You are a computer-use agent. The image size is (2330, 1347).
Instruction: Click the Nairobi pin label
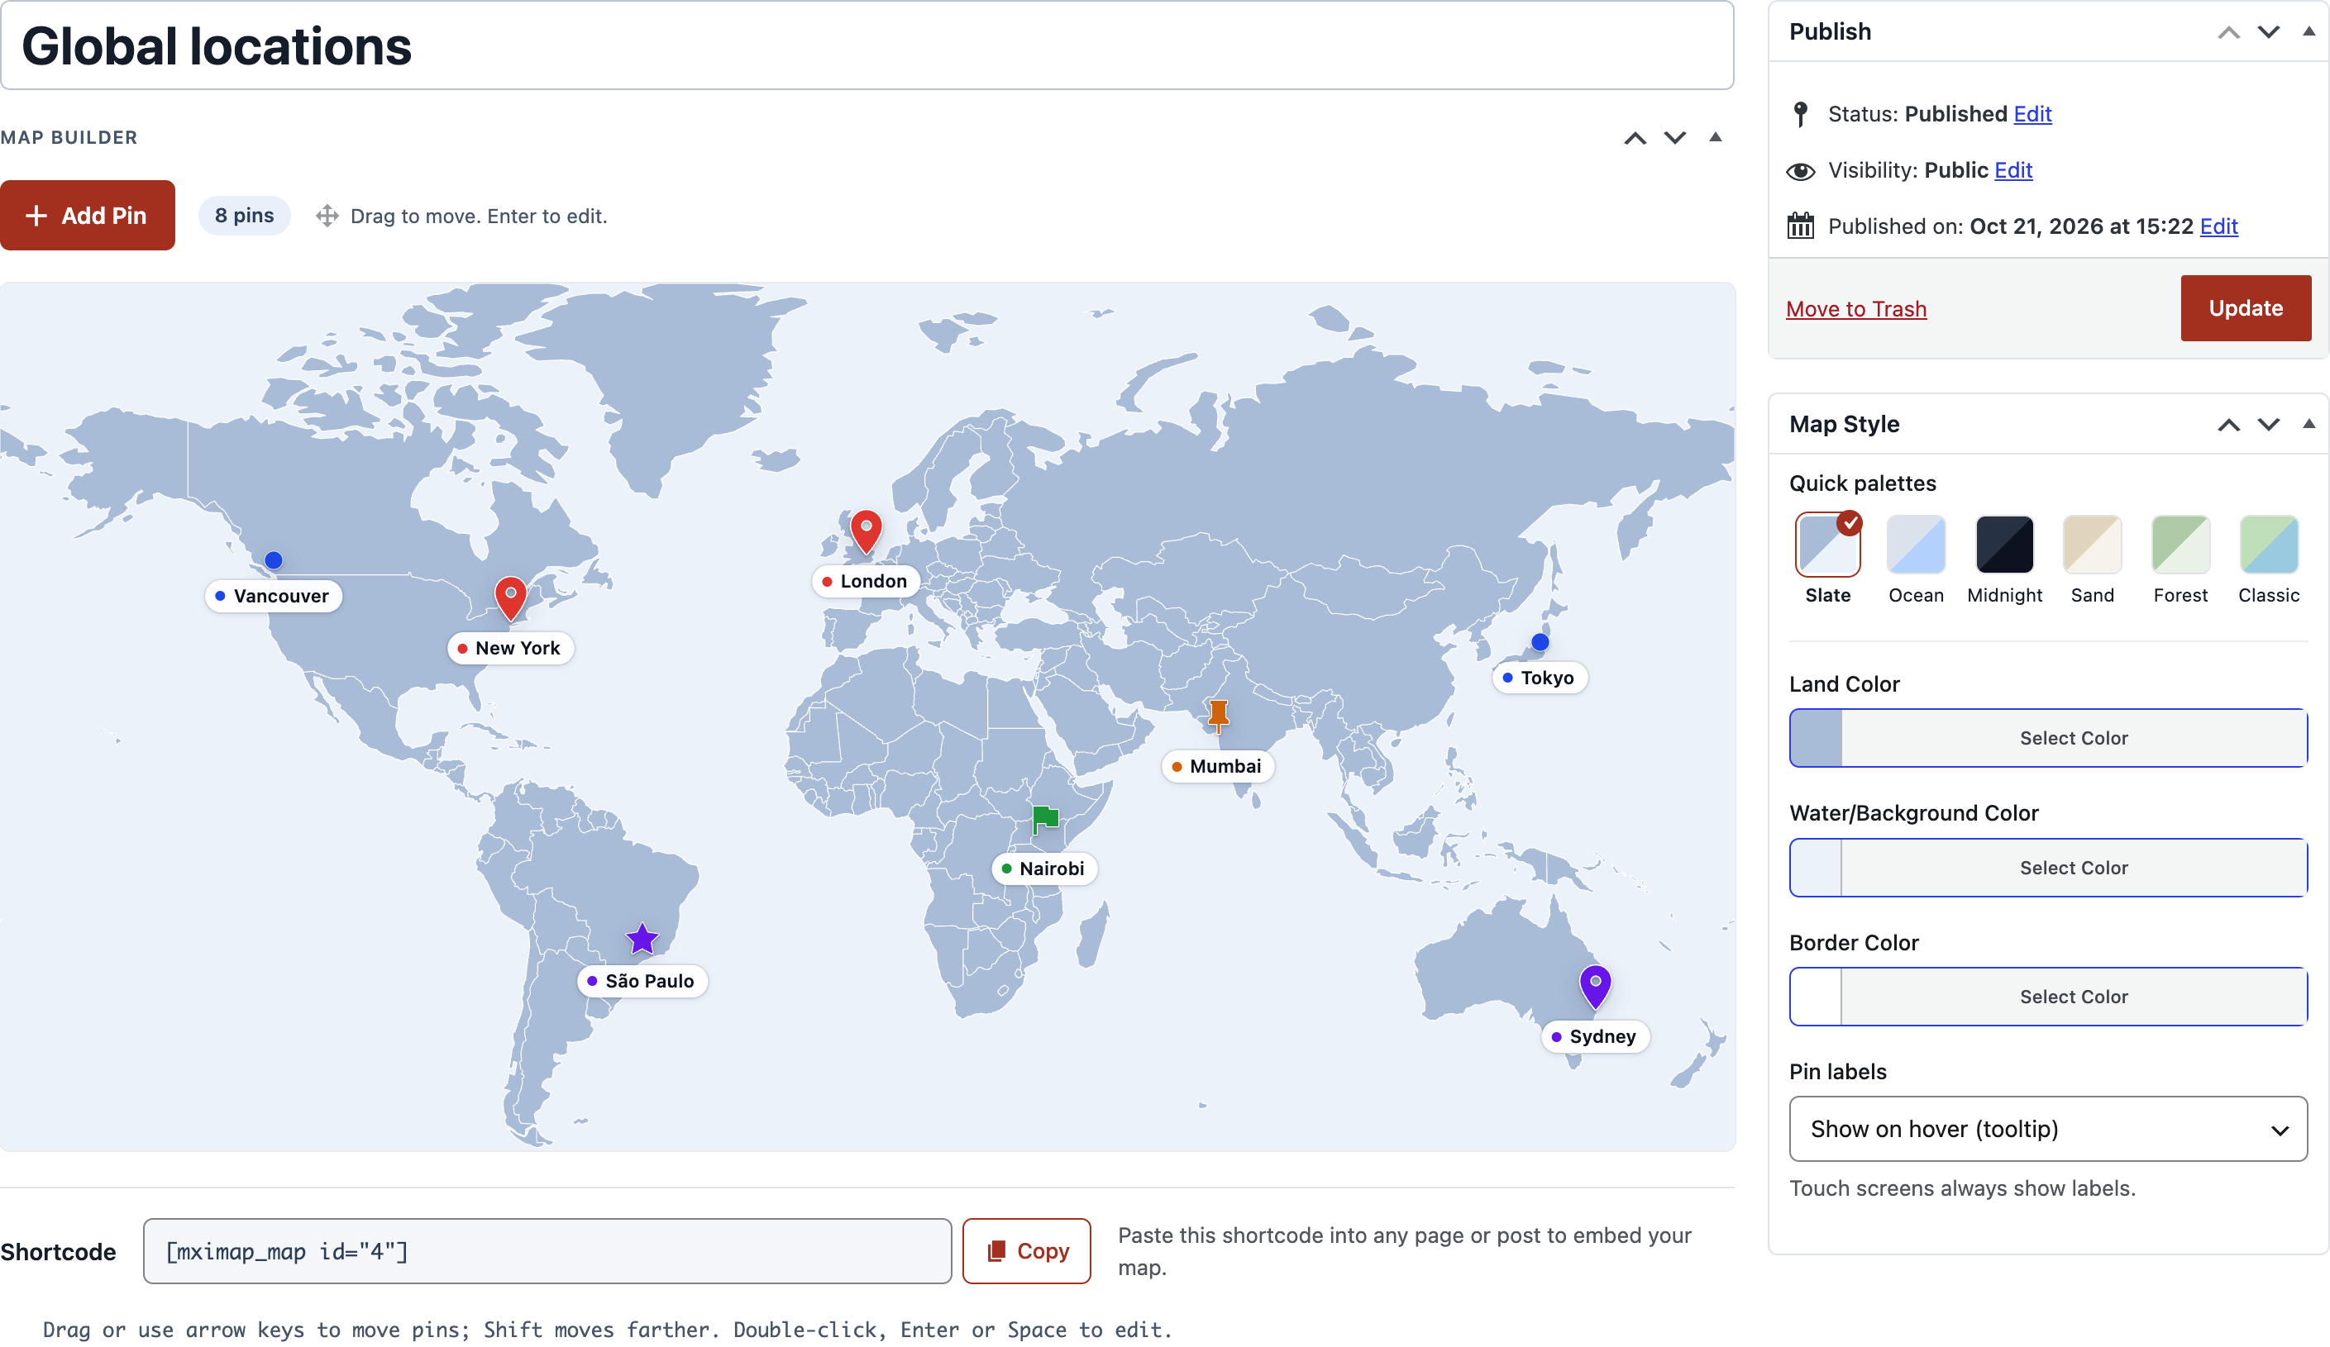[x=1044, y=869]
